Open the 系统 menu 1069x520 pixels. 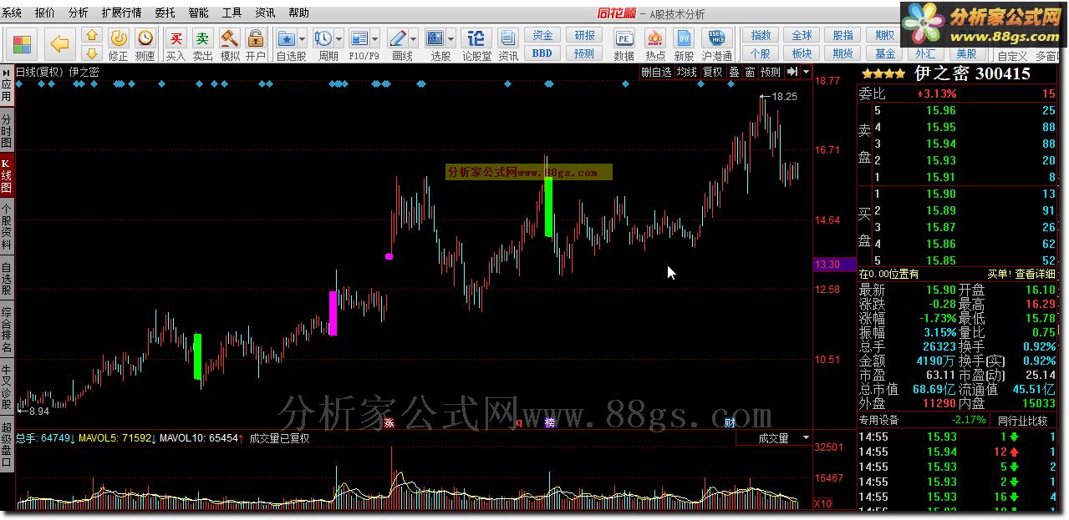[x=13, y=13]
